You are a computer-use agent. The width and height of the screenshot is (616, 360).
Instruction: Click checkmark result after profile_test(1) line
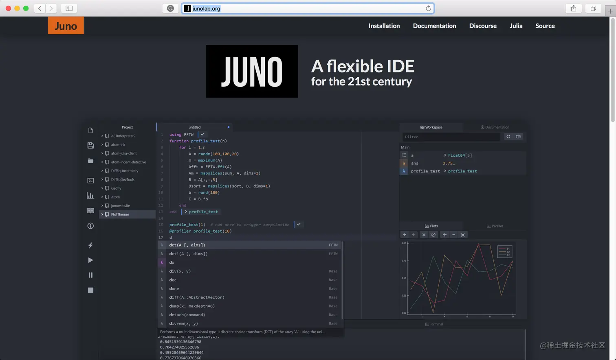coord(299,225)
